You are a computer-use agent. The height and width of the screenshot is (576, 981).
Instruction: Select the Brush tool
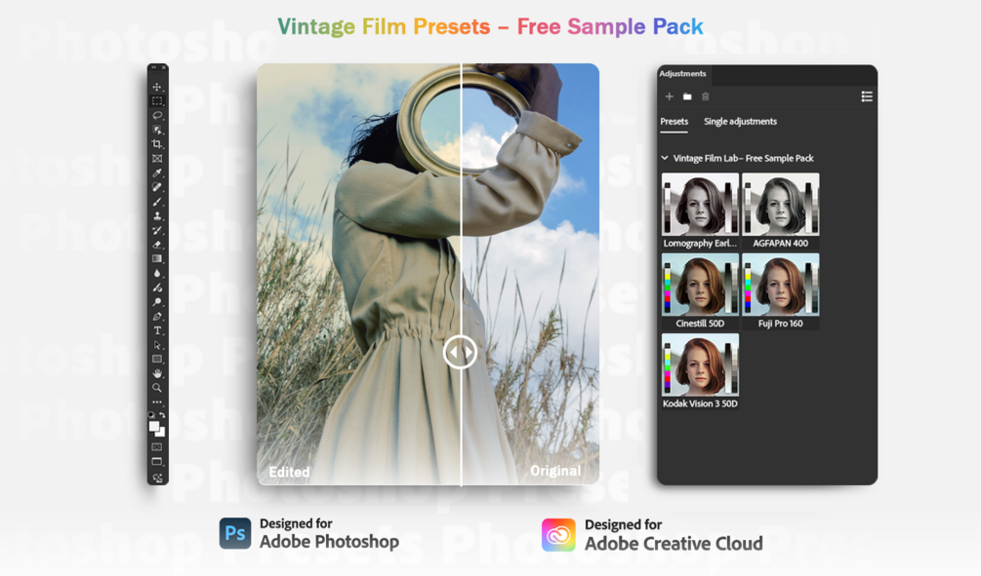point(157,201)
